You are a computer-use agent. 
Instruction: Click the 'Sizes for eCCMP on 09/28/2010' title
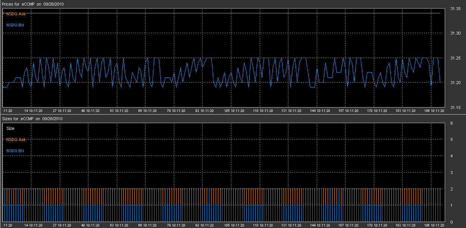[32, 119]
